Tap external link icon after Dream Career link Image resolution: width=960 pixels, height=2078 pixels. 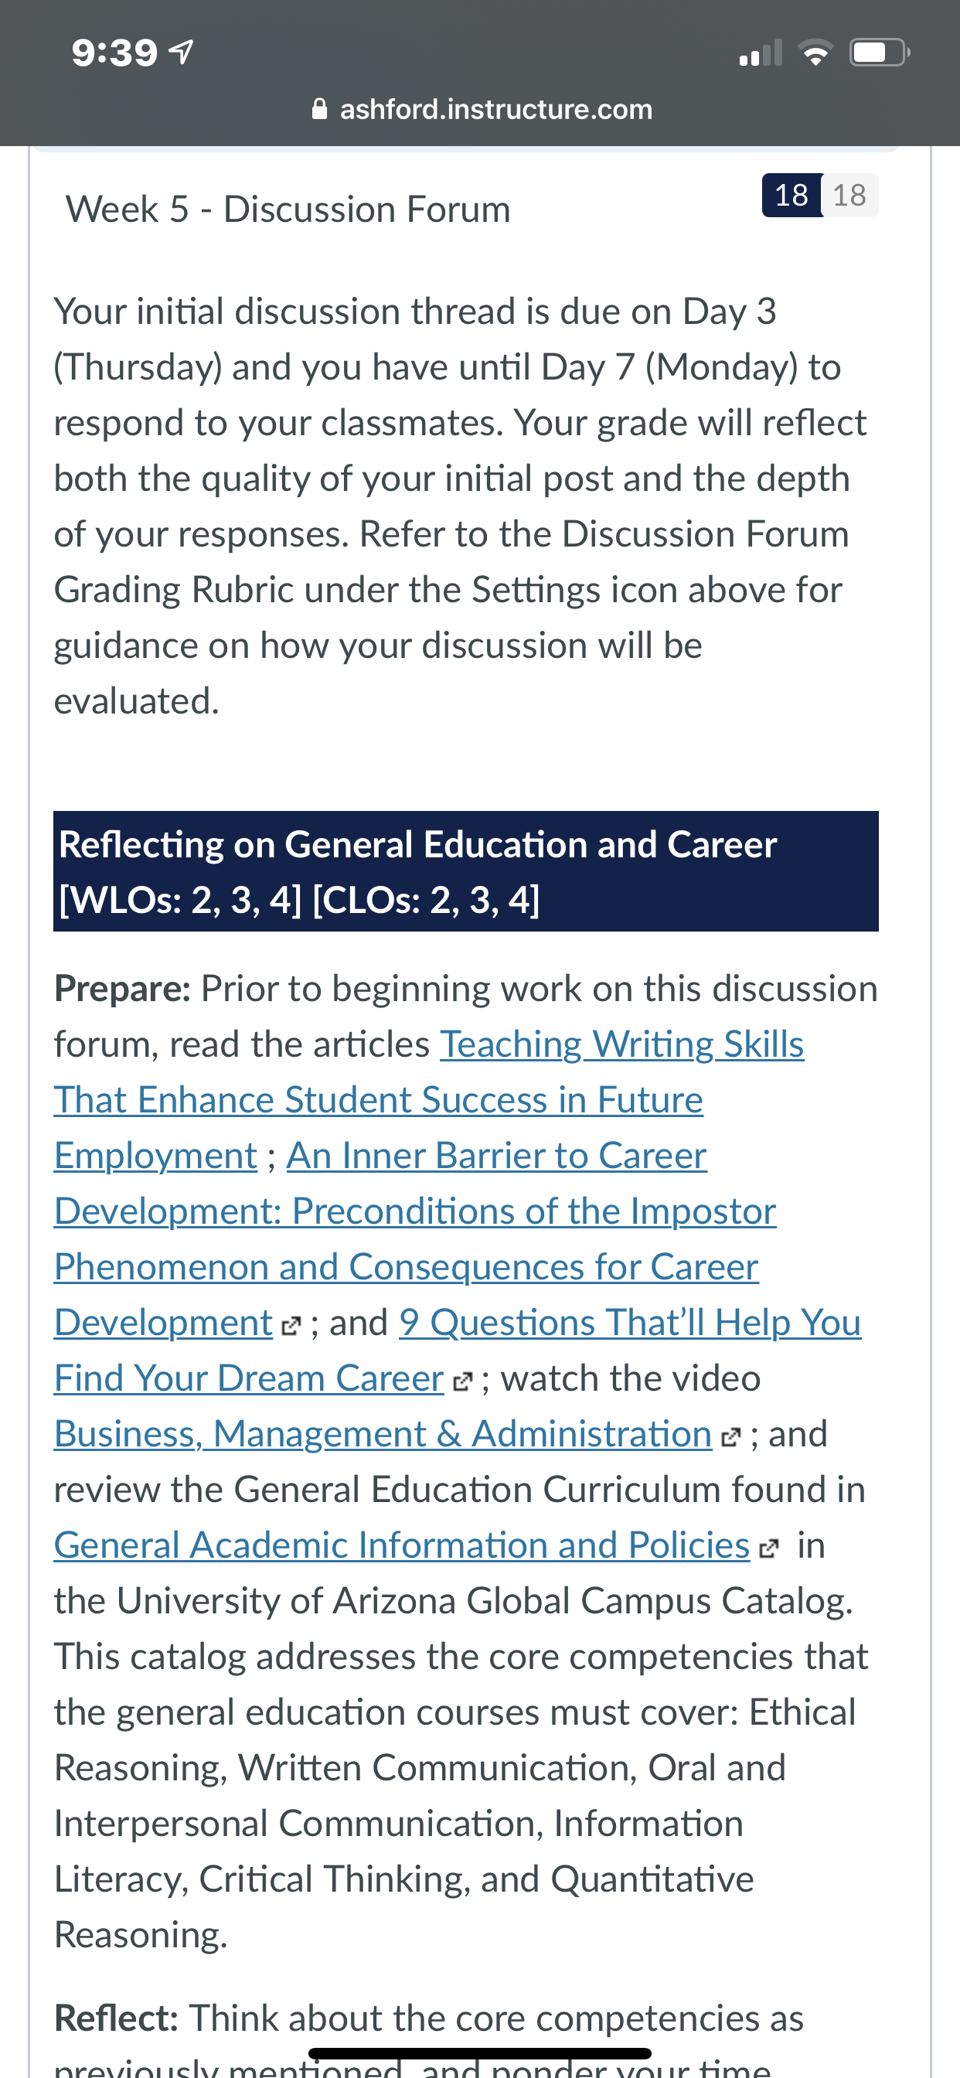(462, 1380)
